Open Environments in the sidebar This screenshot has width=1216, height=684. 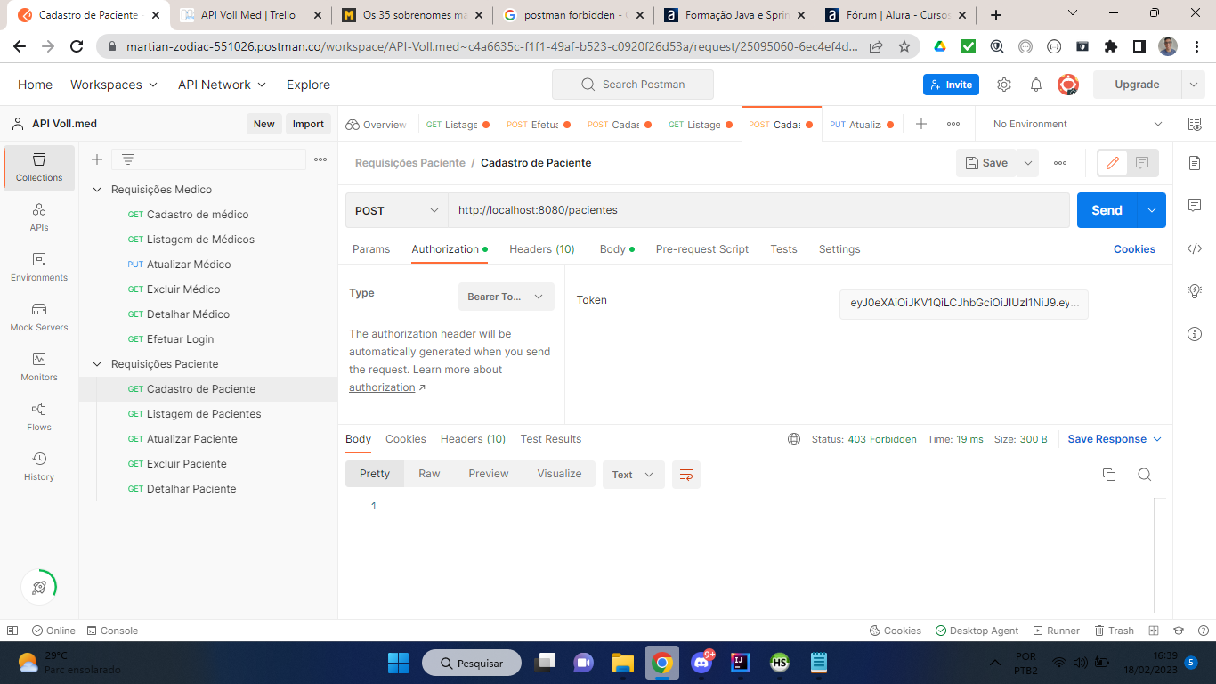(39, 266)
